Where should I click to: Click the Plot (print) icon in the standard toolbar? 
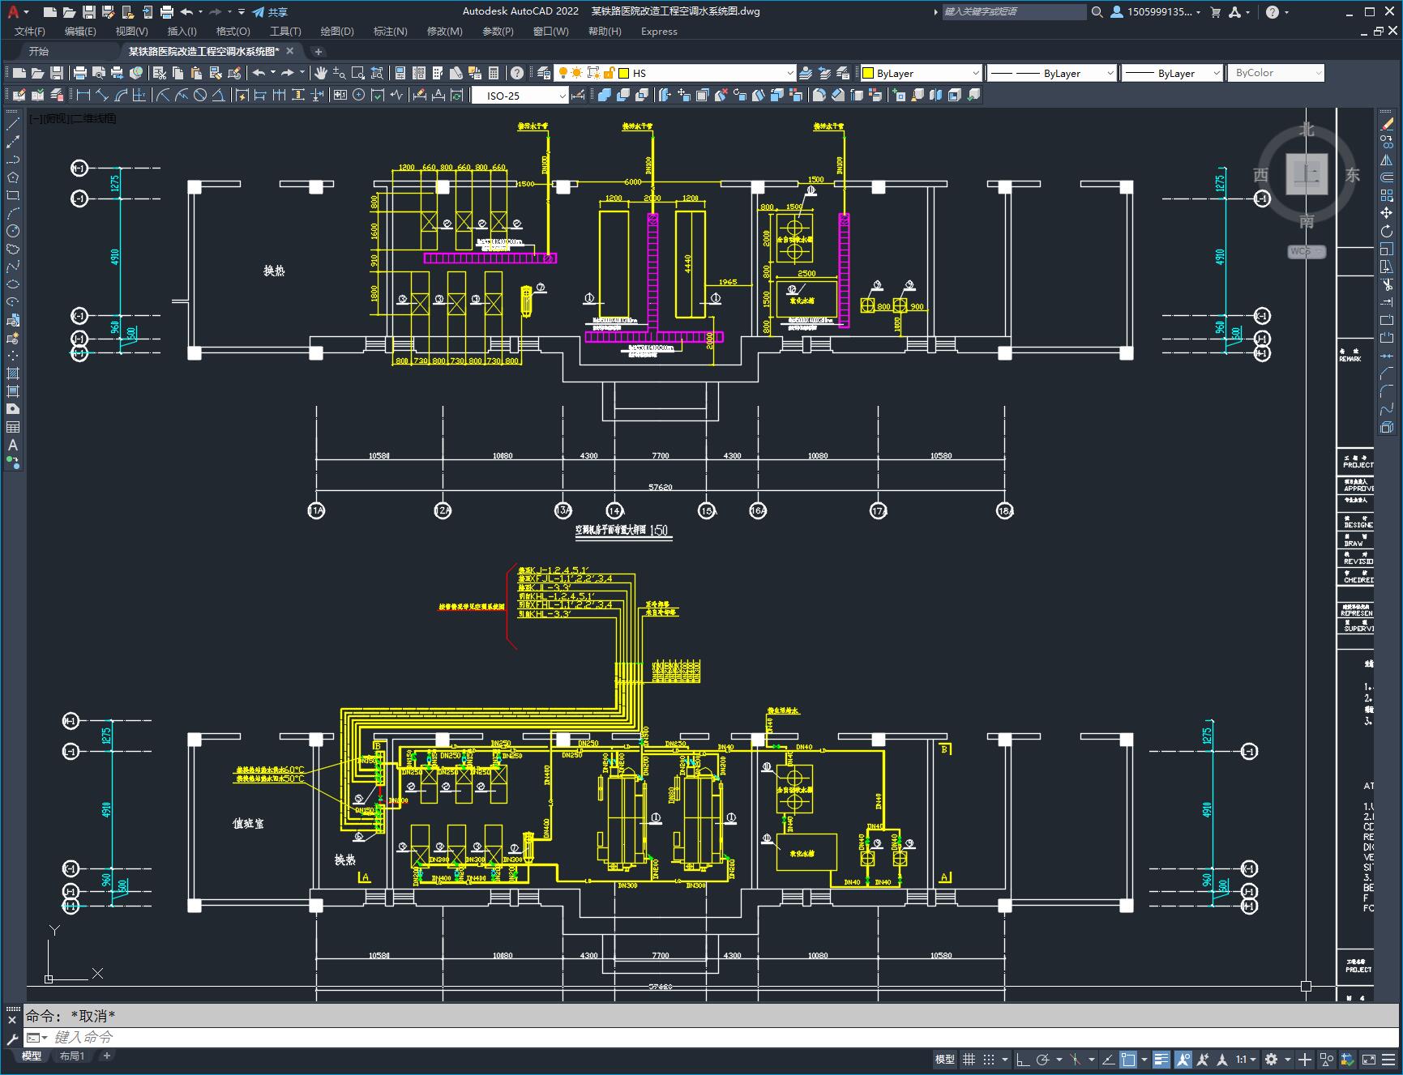click(x=80, y=73)
